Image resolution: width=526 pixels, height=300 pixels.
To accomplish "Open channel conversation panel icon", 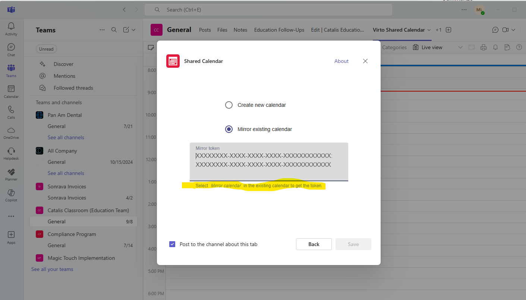I will point(495,30).
